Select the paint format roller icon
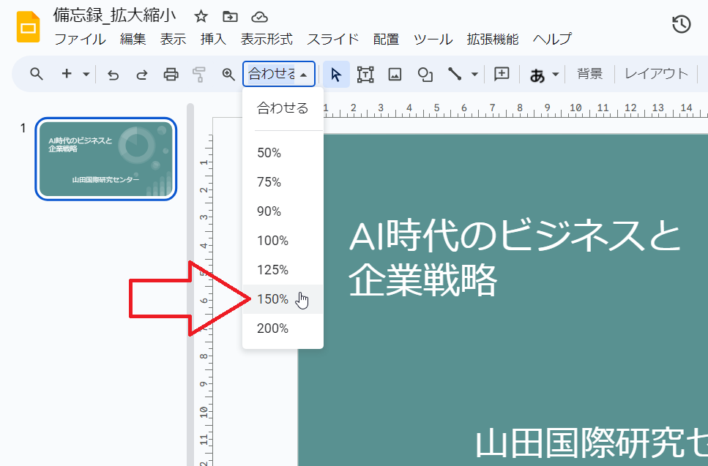The width and height of the screenshot is (708, 466). click(198, 75)
